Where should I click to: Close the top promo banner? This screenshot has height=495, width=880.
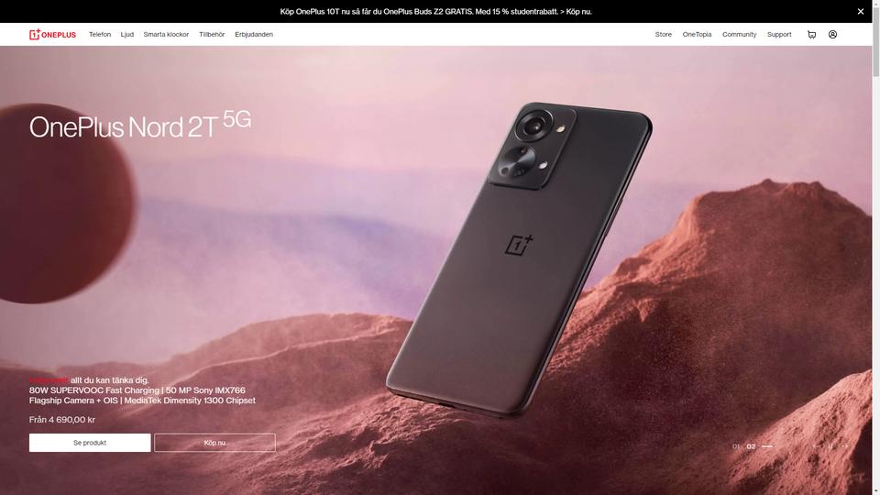861,11
